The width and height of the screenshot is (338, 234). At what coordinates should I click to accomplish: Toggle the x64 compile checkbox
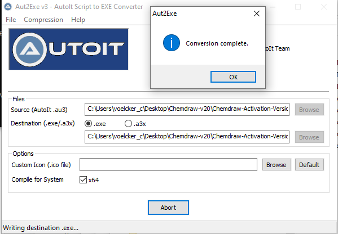point(83,179)
